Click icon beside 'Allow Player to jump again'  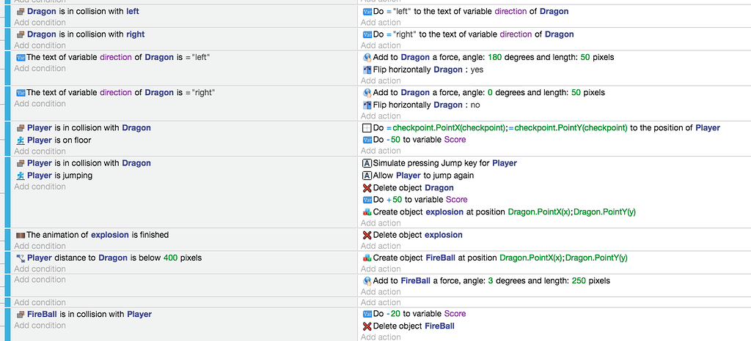[367, 176]
